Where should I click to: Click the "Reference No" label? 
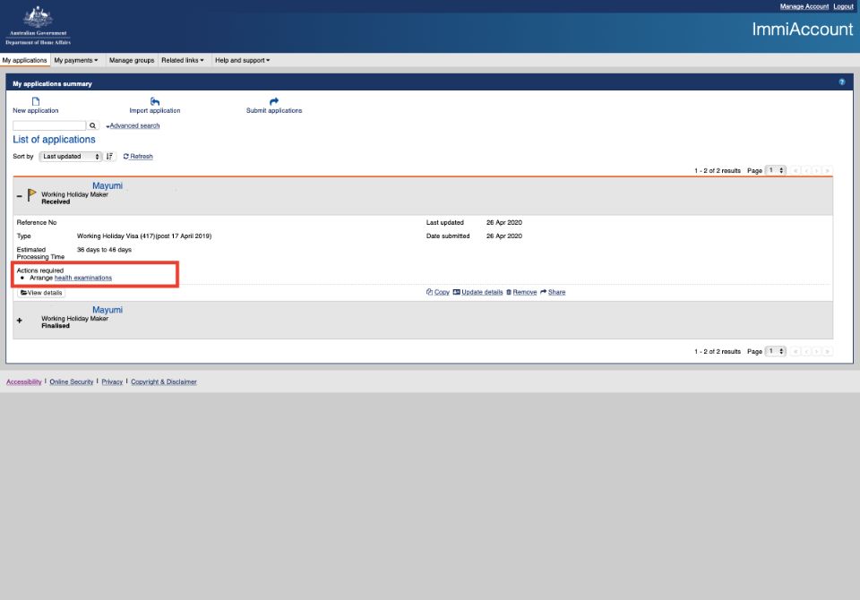(x=37, y=223)
